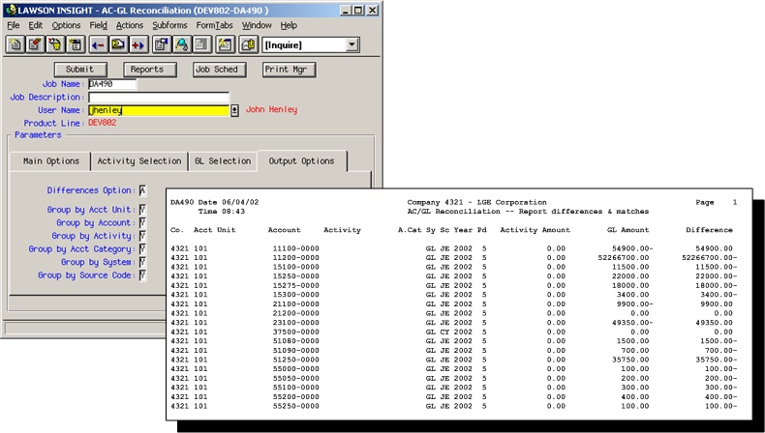The height and width of the screenshot is (433, 765).
Task: Click the red DEV802 product line value
Action: [103, 123]
